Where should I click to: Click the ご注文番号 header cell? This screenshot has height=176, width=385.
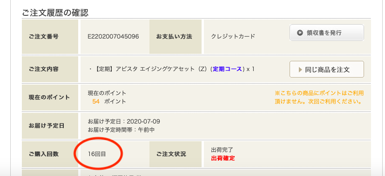click(50, 37)
